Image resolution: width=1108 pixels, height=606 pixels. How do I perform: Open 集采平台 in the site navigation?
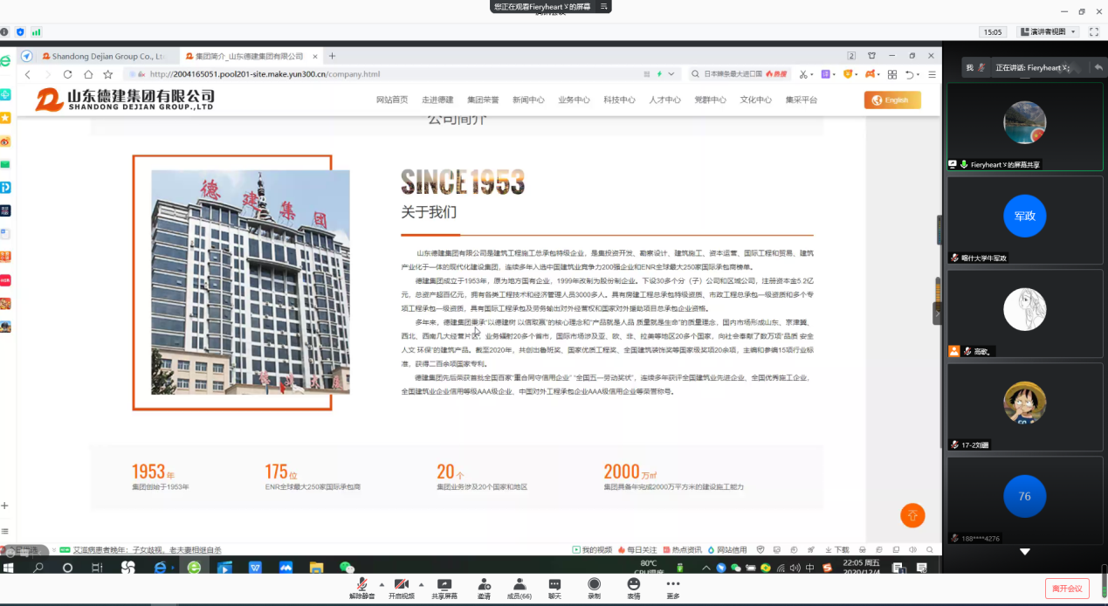(801, 100)
